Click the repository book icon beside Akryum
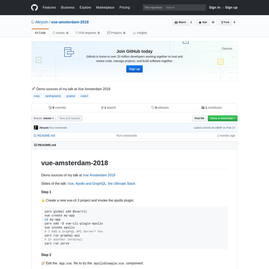The width and height of the screenshot is (269, 269). point(33,22)
